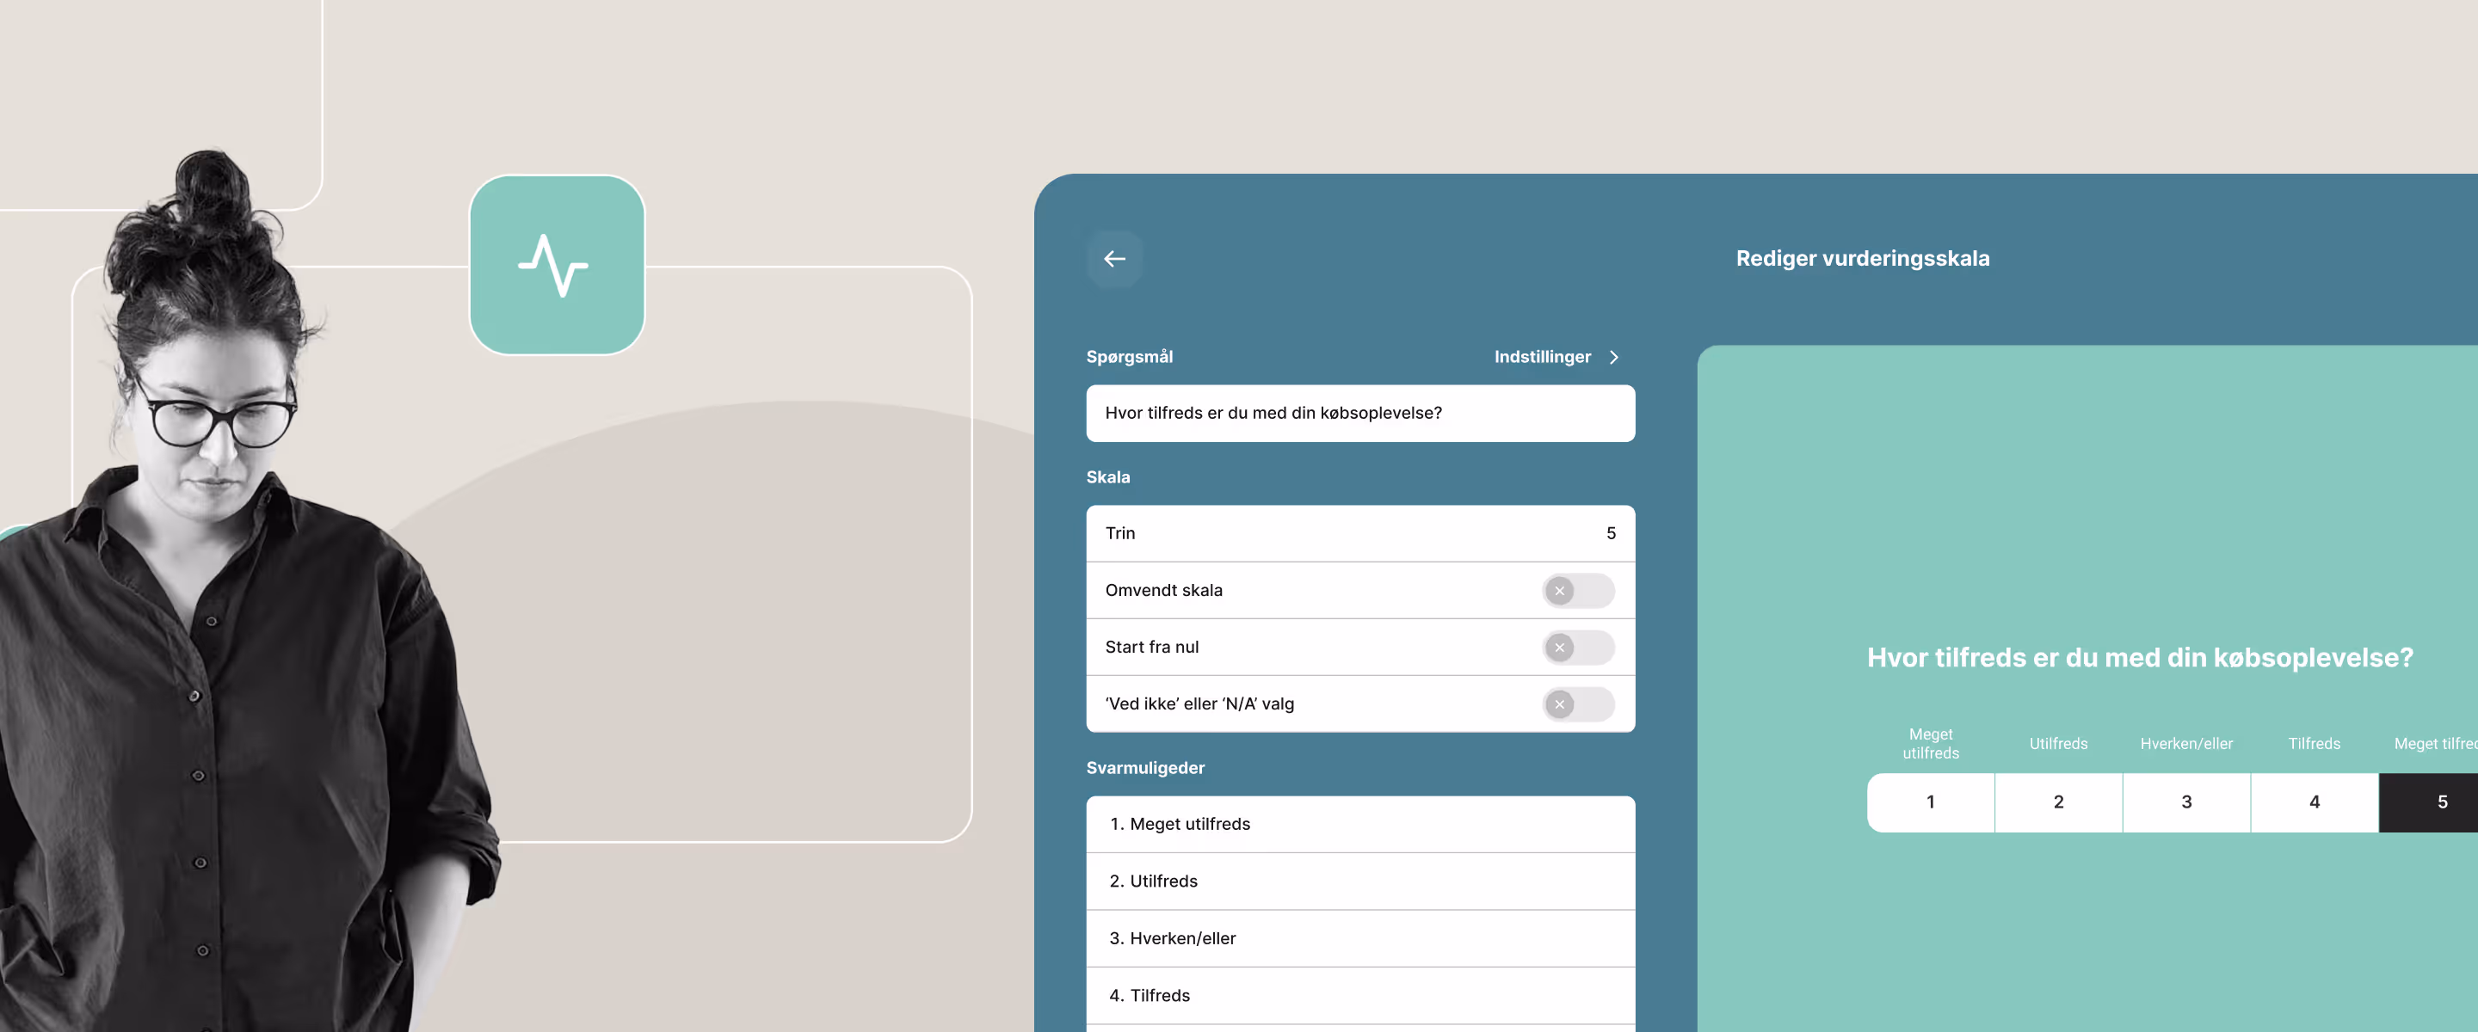Click the X icon on Omvendt skala switch
The image size is (2478, 1032).
coord(1560,591)
